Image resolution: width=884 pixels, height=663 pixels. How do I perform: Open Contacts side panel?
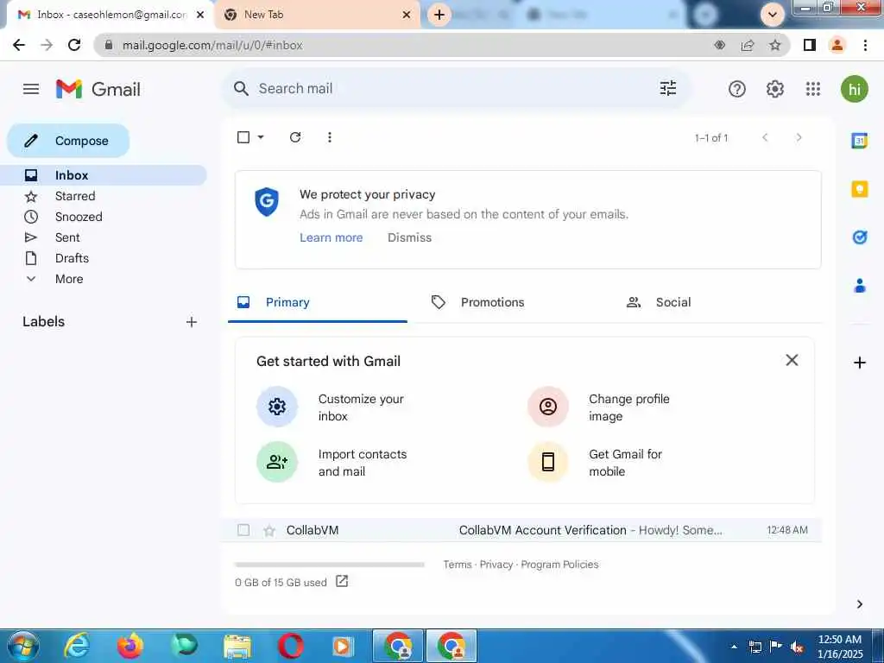point(859,286)
